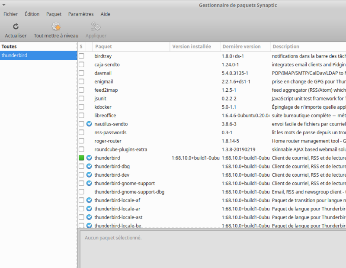Open the Fichier menu
346x268 pixels.
click(10, 14)
